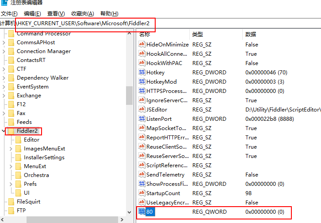The image size is (321, 223).
Task: Click the folder icon beside Exchange
Action: pos(11,96)
